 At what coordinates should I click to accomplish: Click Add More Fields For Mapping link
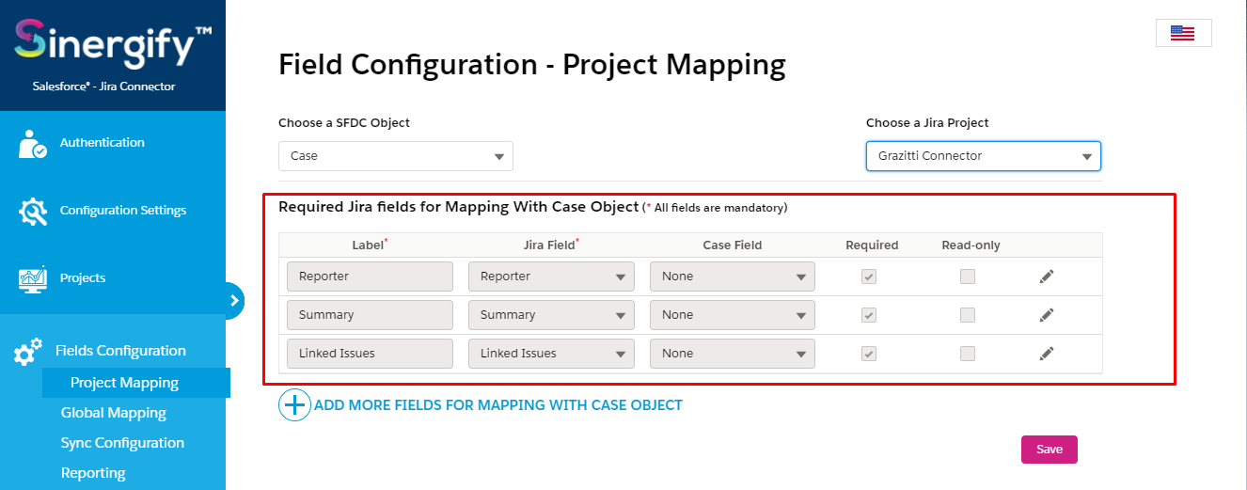[x=498, y=405]
